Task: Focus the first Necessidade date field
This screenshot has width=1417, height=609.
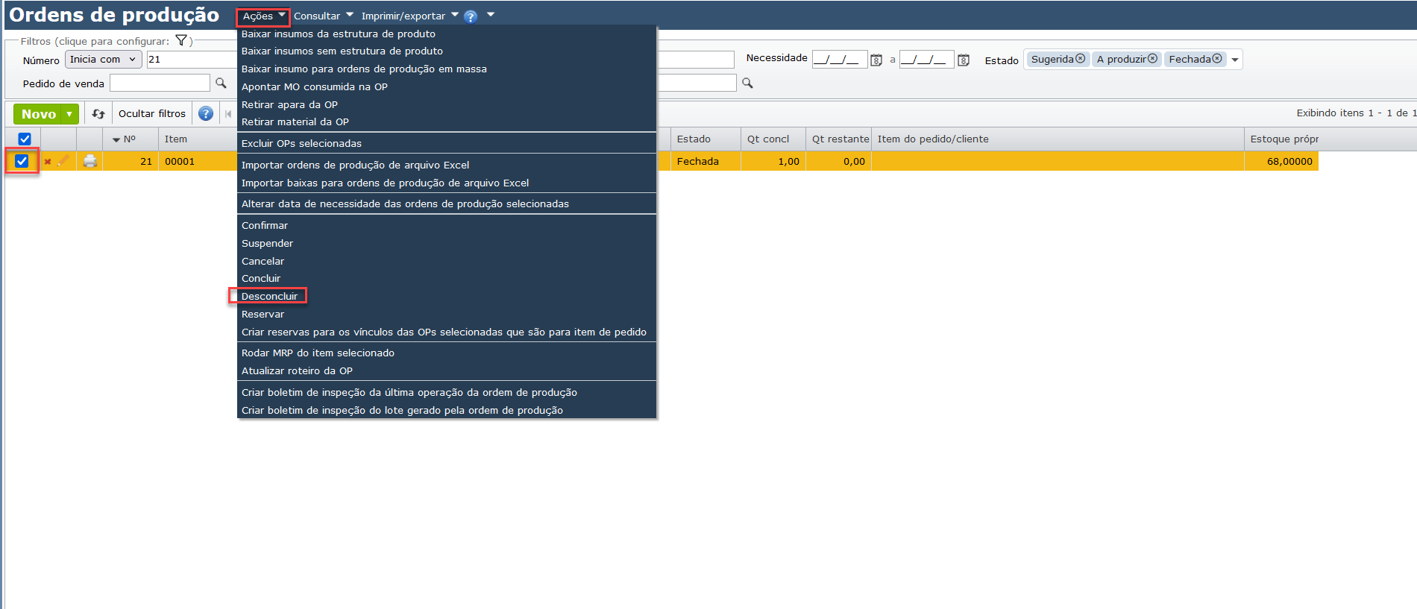Action: tap(840, 60)
